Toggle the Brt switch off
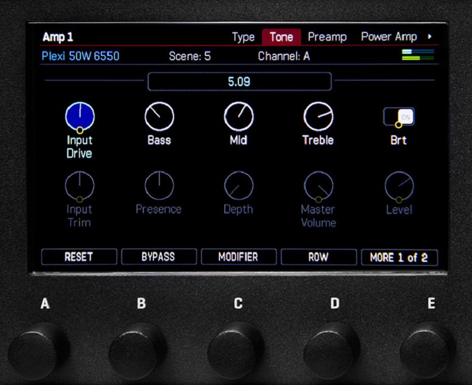This screenshot has height=385, width=472. [x=399, y=116]
